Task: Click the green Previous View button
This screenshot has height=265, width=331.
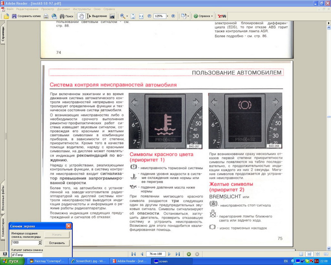Action: click(x=189, y=254)
